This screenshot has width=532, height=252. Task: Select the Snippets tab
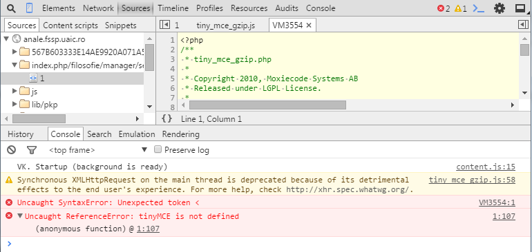(121, 25)
